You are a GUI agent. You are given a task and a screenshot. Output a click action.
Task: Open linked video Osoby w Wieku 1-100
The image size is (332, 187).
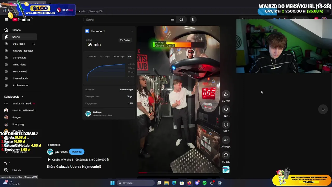pos(78,160)
